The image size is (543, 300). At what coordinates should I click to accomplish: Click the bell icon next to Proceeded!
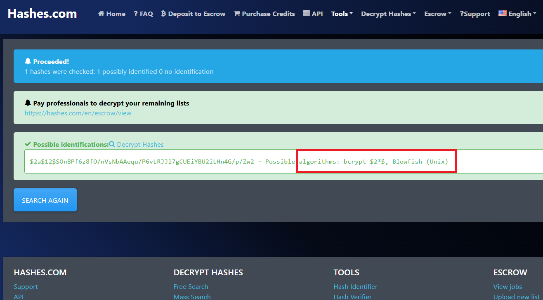28,61
